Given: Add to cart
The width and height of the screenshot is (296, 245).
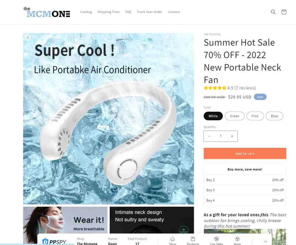Looking at the screenshot, I should pyautogui.click(x=245, y=153).
